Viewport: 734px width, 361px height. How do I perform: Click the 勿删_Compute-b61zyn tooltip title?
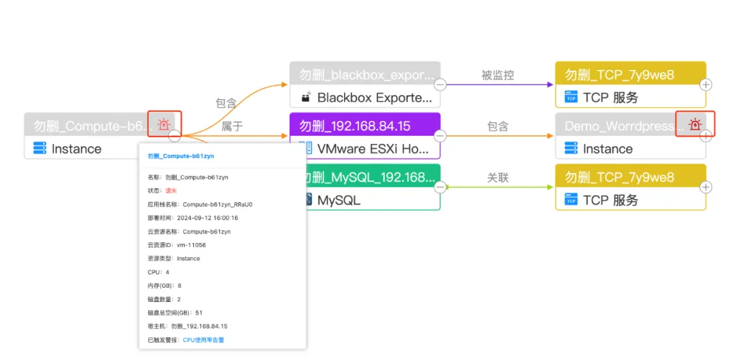point(181,156)
